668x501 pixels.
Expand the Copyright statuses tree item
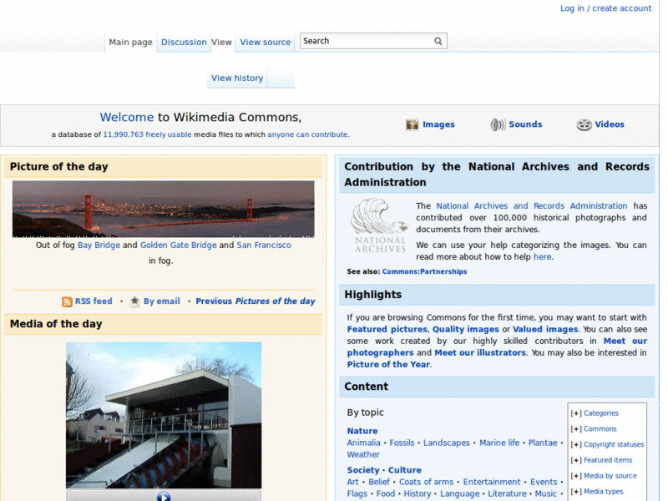pos(576,445)
